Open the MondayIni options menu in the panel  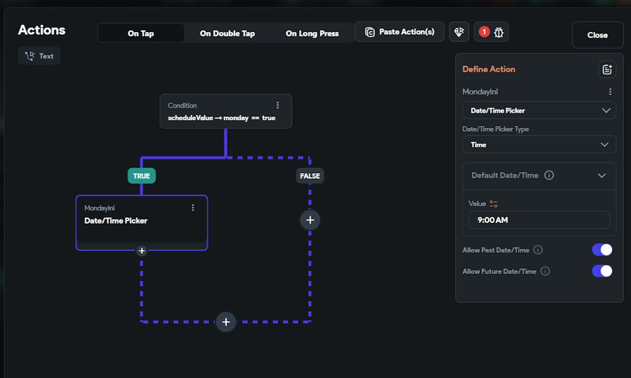610,92
